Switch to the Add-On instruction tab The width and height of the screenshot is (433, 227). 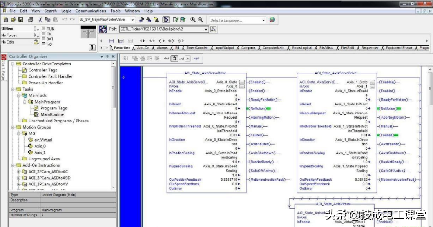pos(143,48)
